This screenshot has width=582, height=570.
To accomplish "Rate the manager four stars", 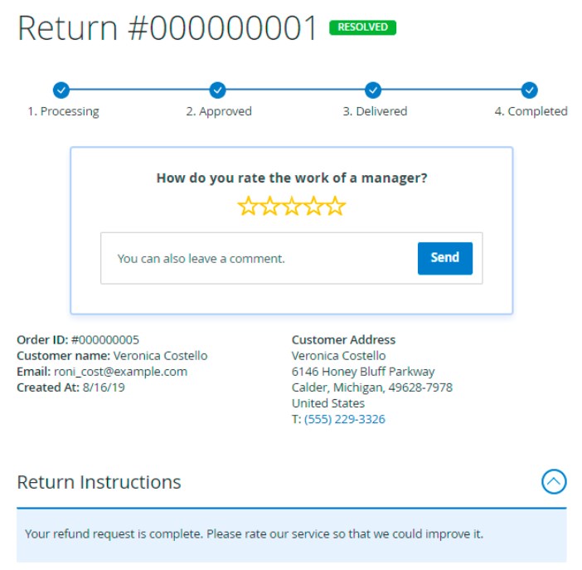I will [313, 206].
